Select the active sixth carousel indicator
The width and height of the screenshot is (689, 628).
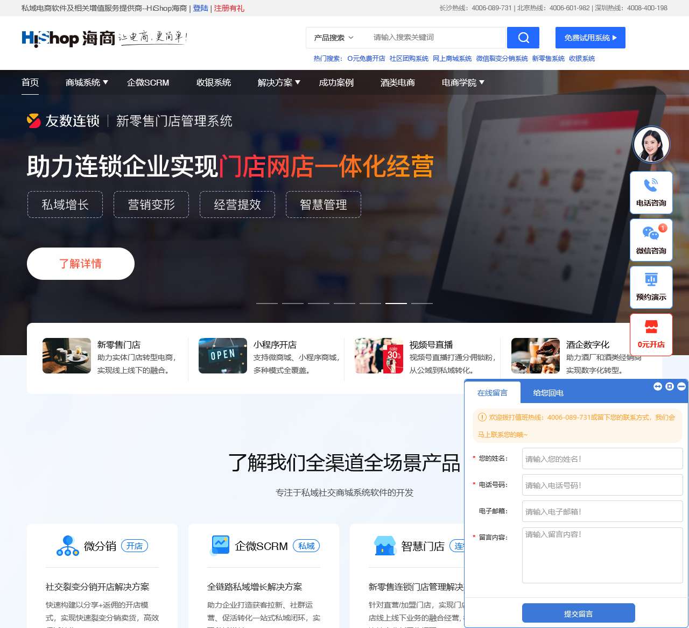click(396, 304)
